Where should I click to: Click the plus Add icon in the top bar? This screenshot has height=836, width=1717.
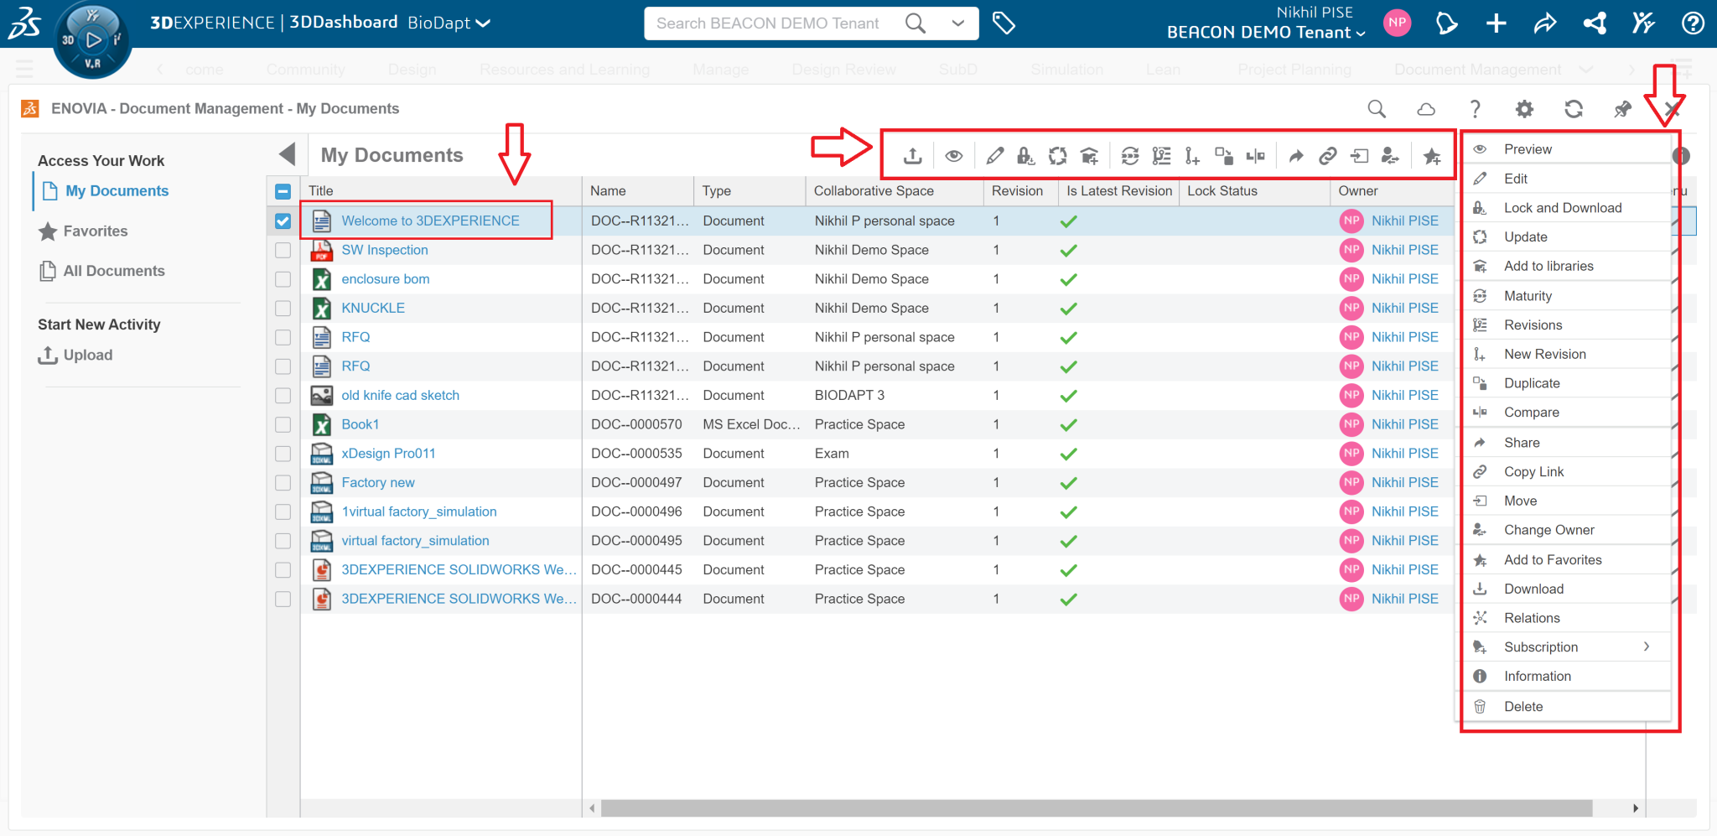[1497, 23]
